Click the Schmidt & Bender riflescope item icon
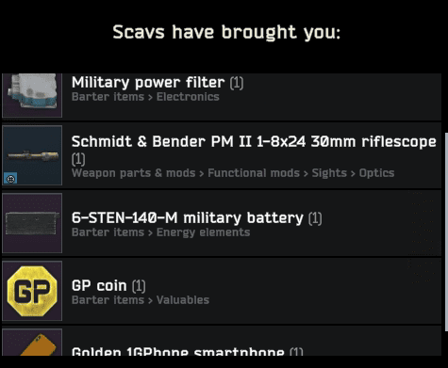The width and height of the screenshot is (448, 368). pos(32,155)
